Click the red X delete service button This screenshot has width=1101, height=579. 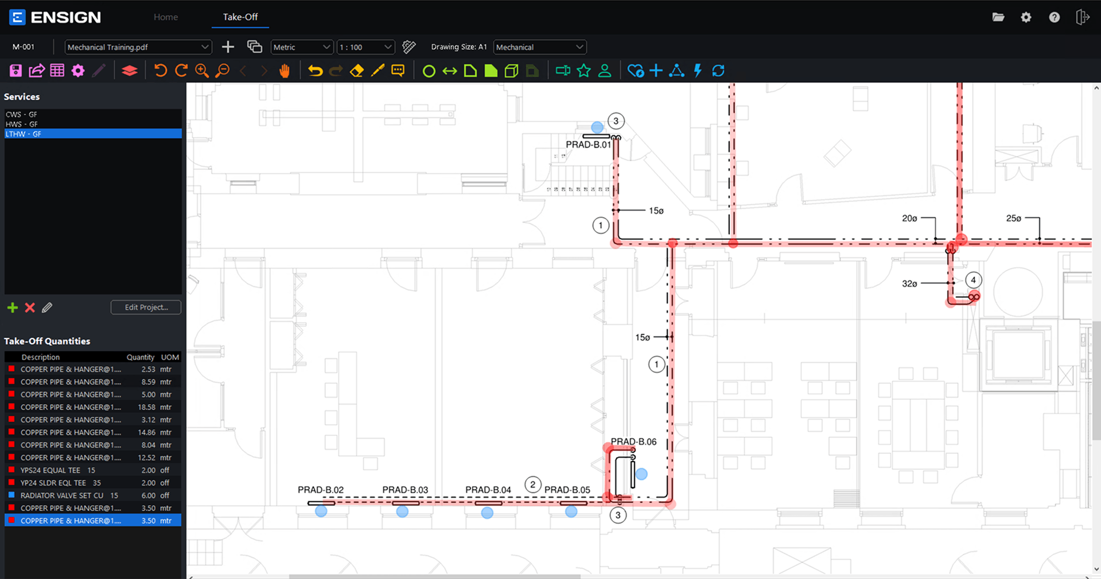coord(30,308)
